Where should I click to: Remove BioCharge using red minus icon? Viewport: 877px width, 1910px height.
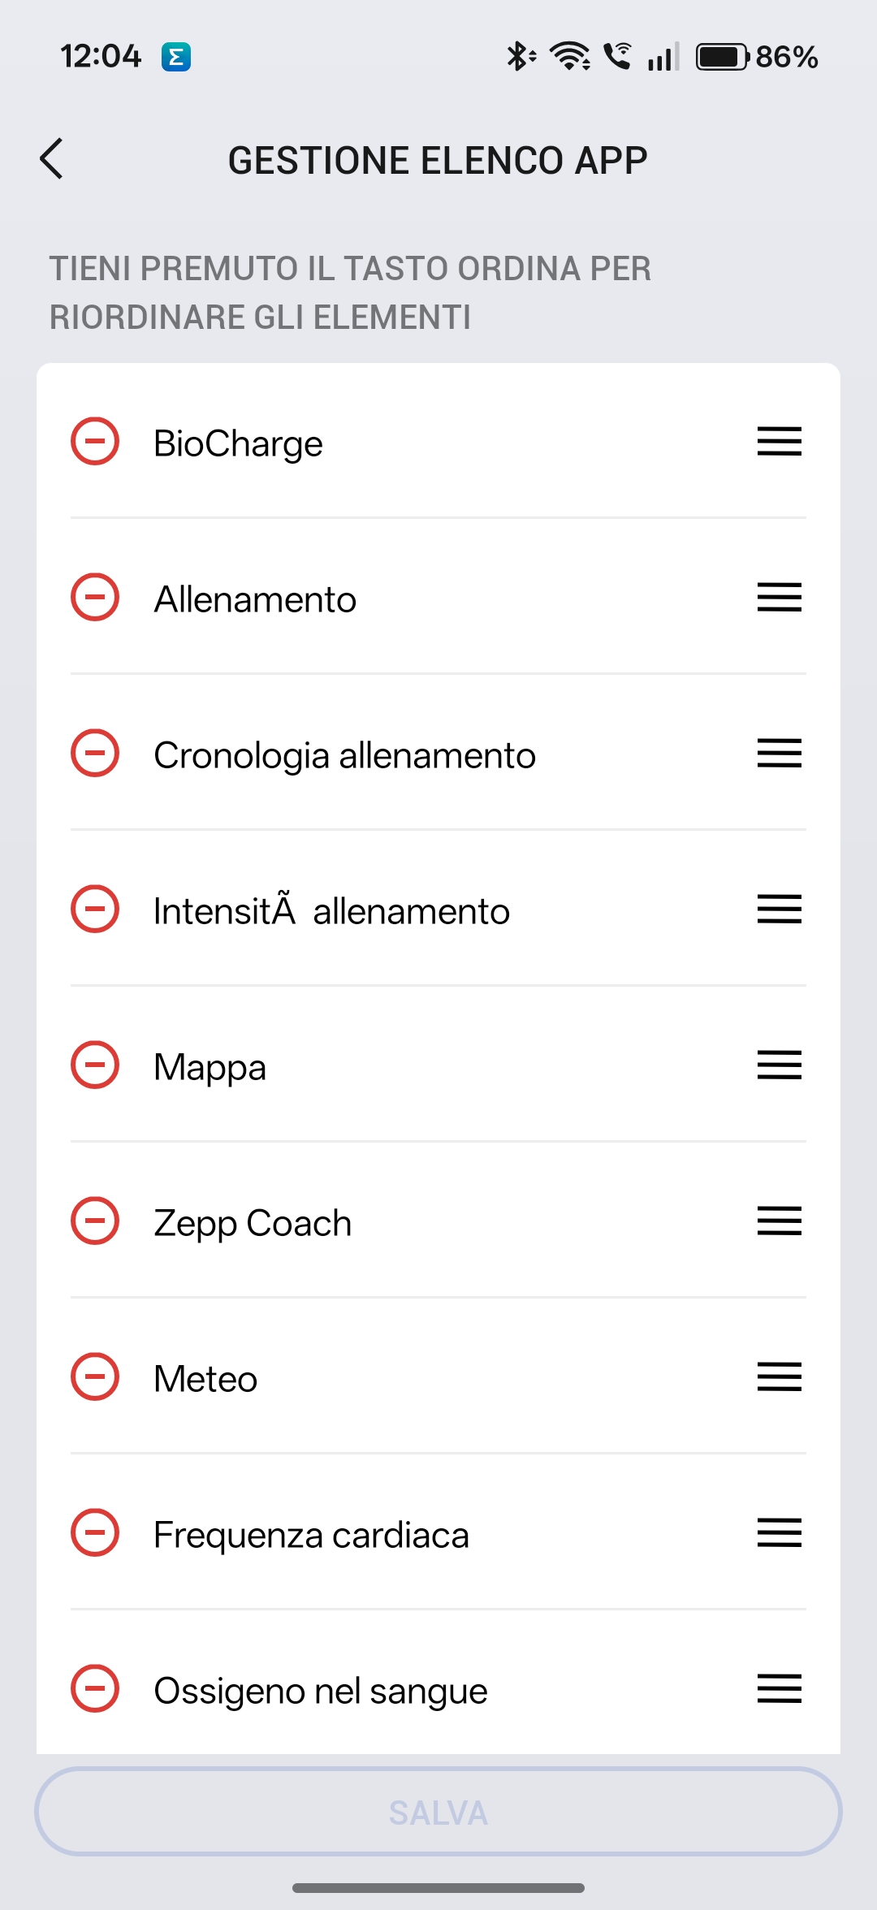[95, 442]
